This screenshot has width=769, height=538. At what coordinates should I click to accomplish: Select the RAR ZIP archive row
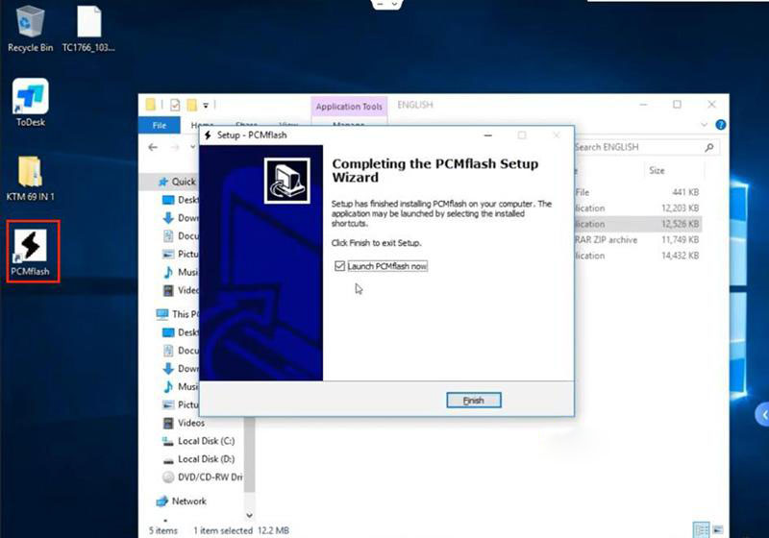point(637,239)
